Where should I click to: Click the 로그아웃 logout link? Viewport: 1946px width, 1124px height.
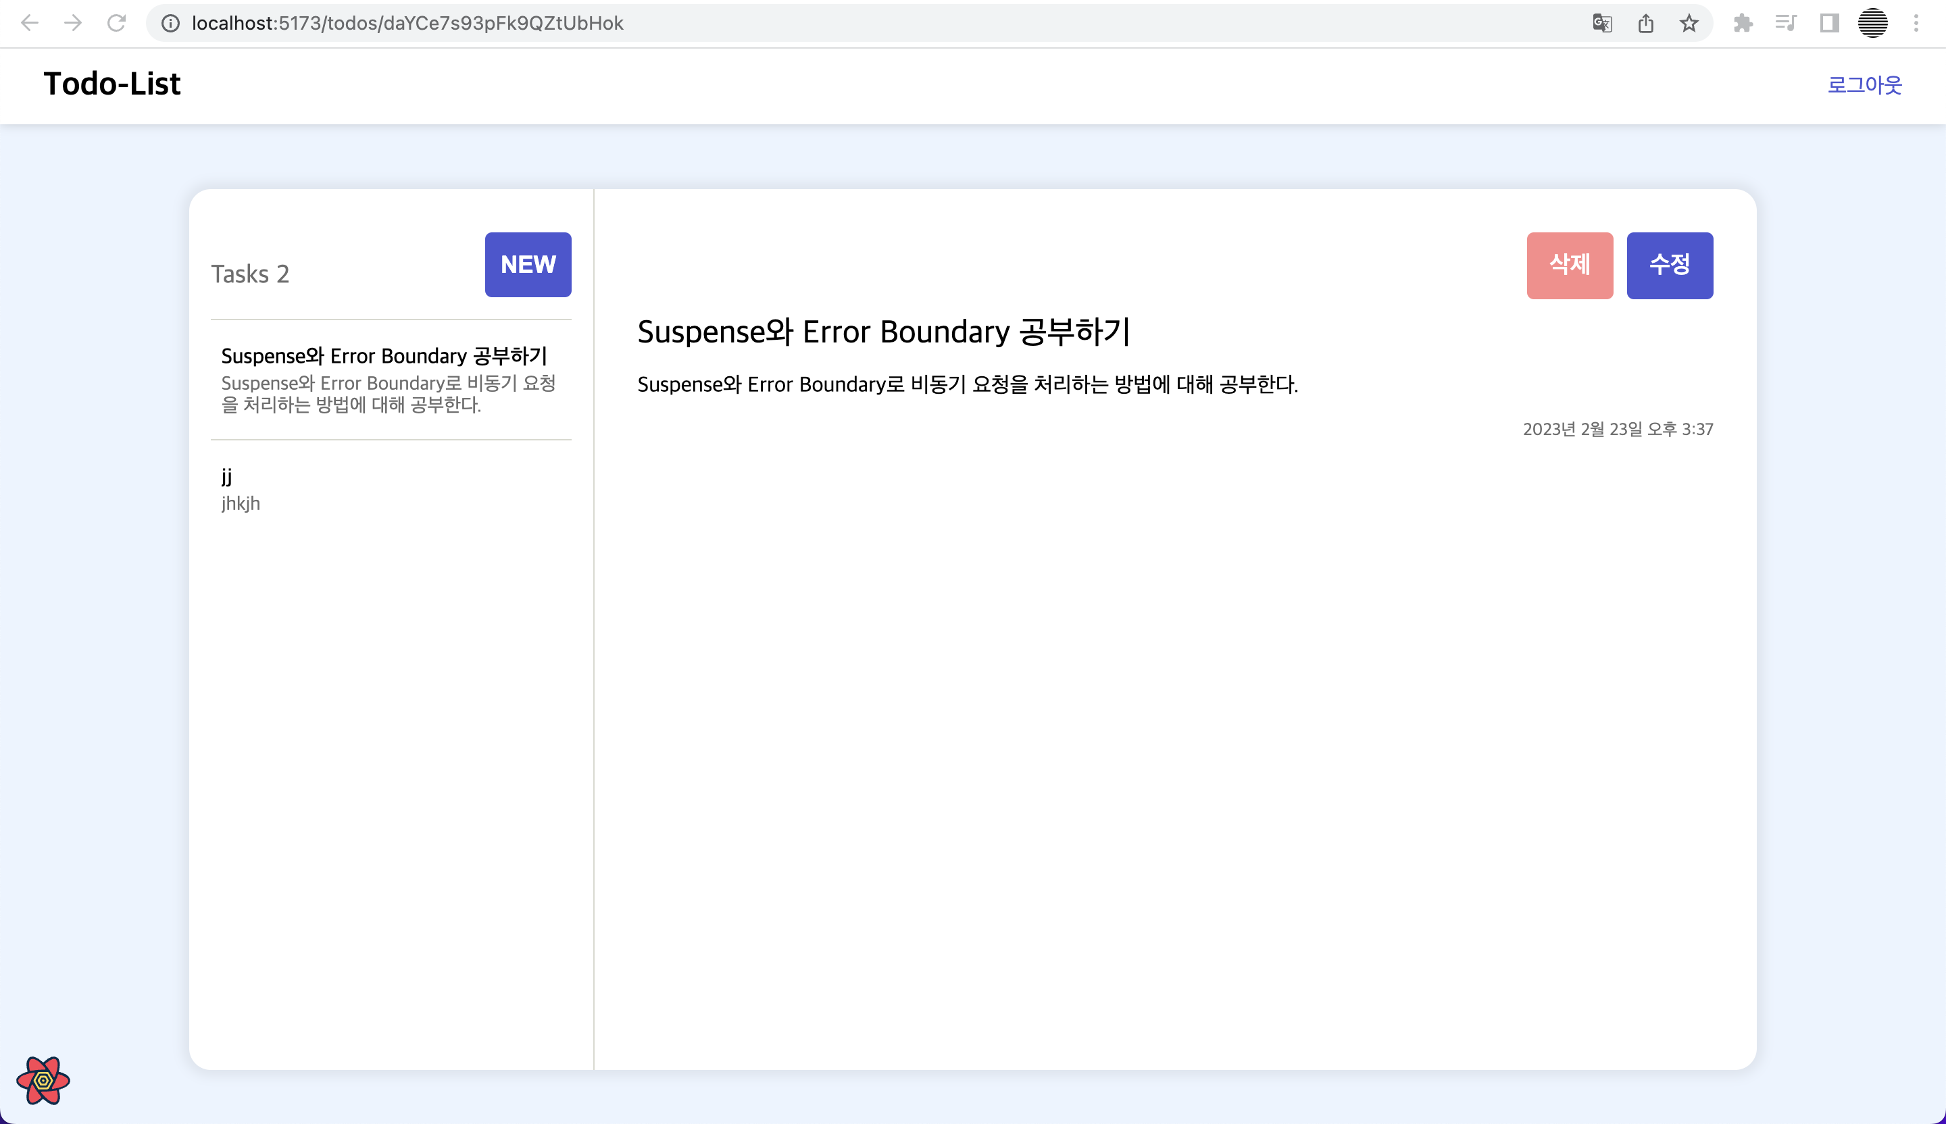[1864, 84]
